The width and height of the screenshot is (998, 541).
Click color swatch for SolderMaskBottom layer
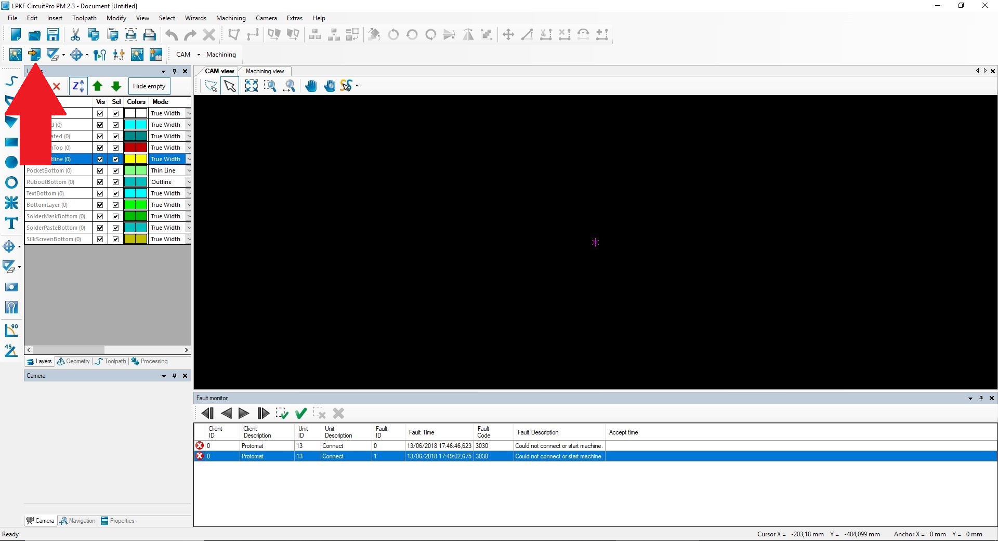(x=135, y=216)
